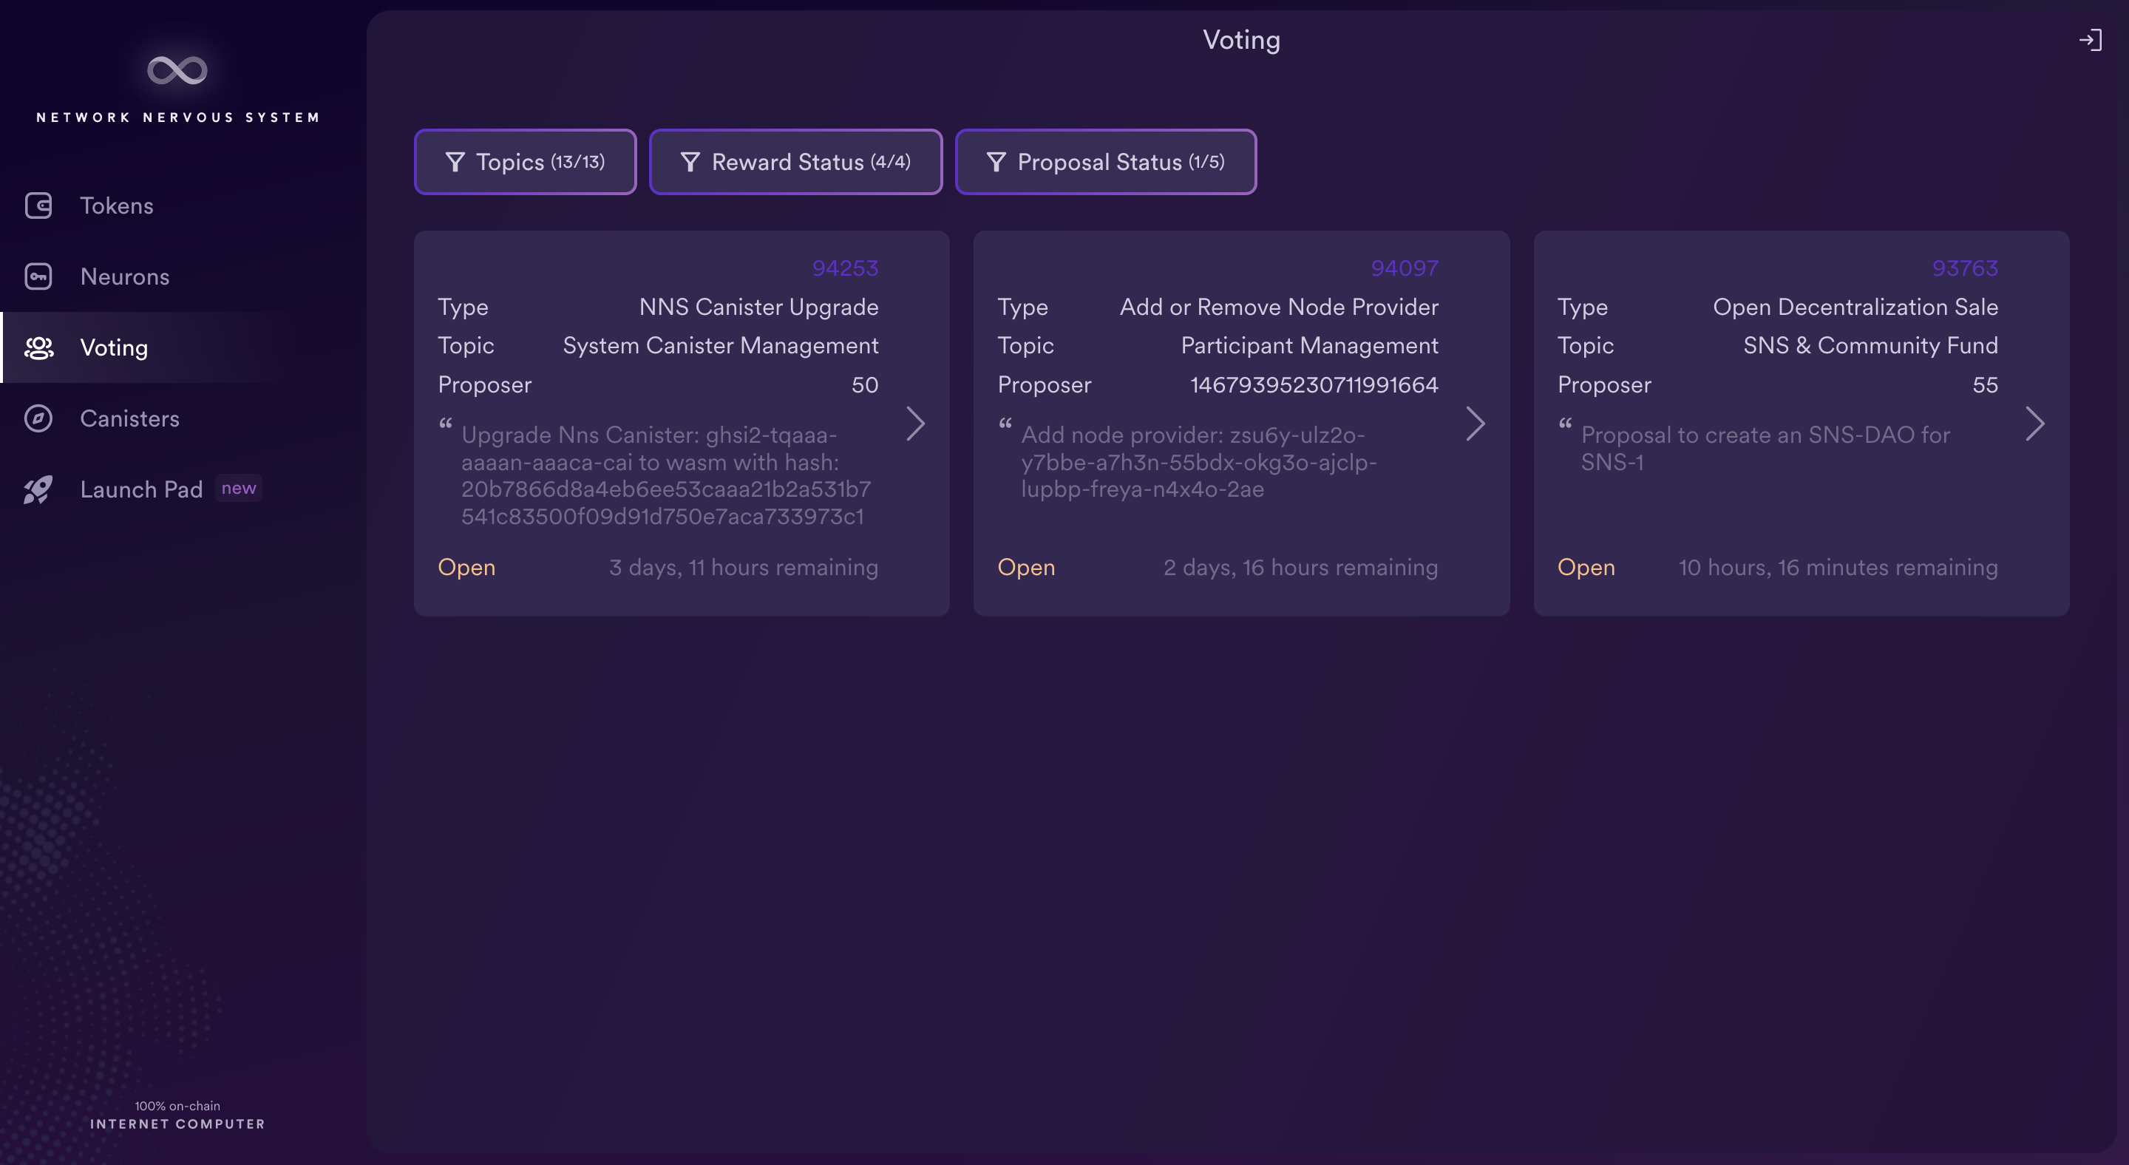Click Open status on proposal 94253

466,568
